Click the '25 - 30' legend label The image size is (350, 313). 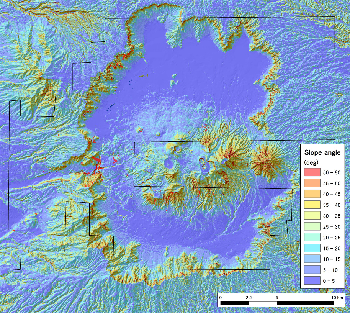(332, 227)
